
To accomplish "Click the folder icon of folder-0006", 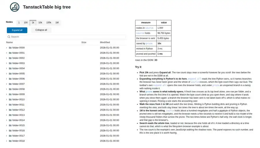I will click(10, 79).
